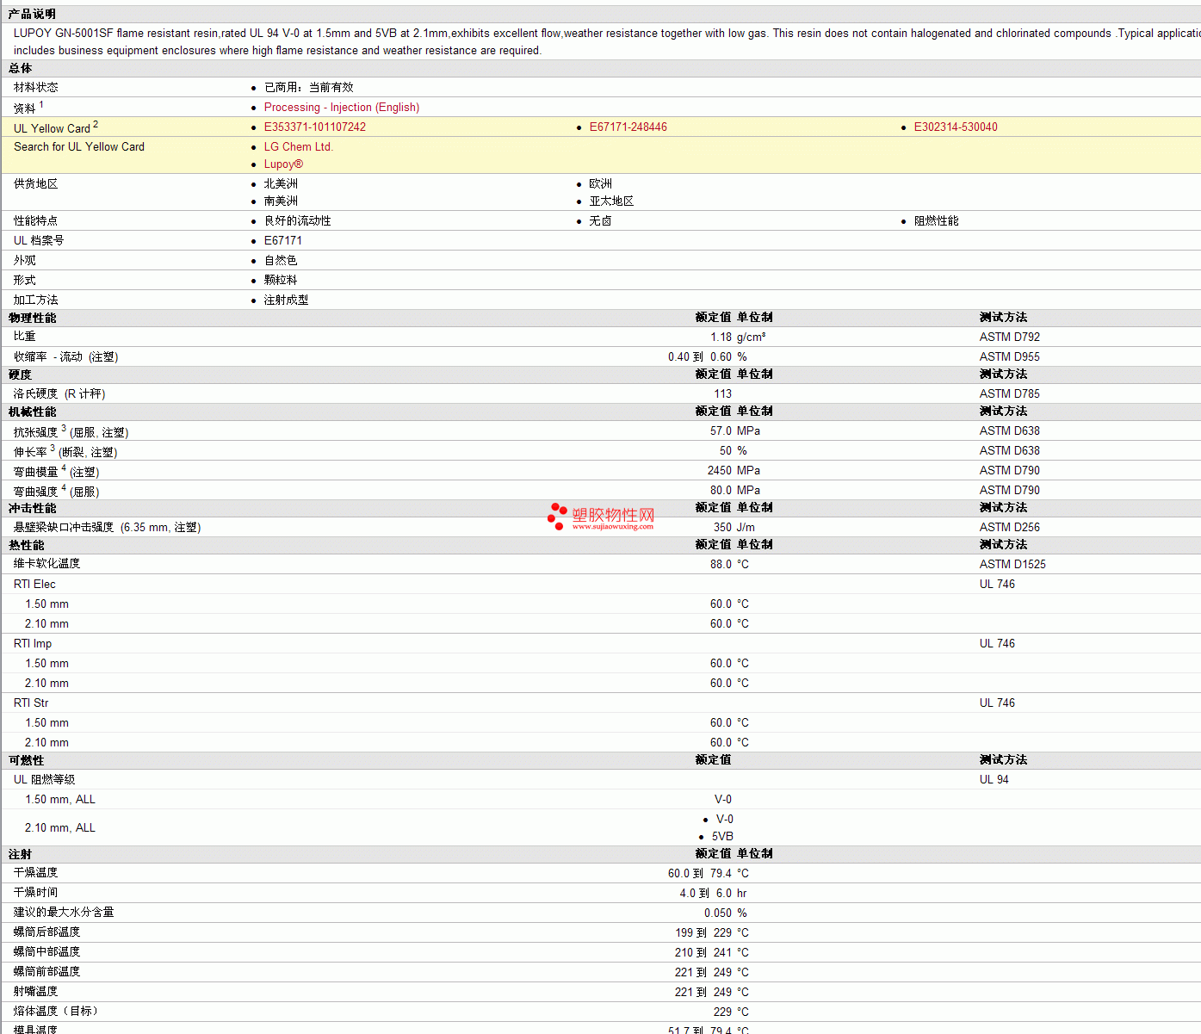Select test method UL 94

(994, 780)
